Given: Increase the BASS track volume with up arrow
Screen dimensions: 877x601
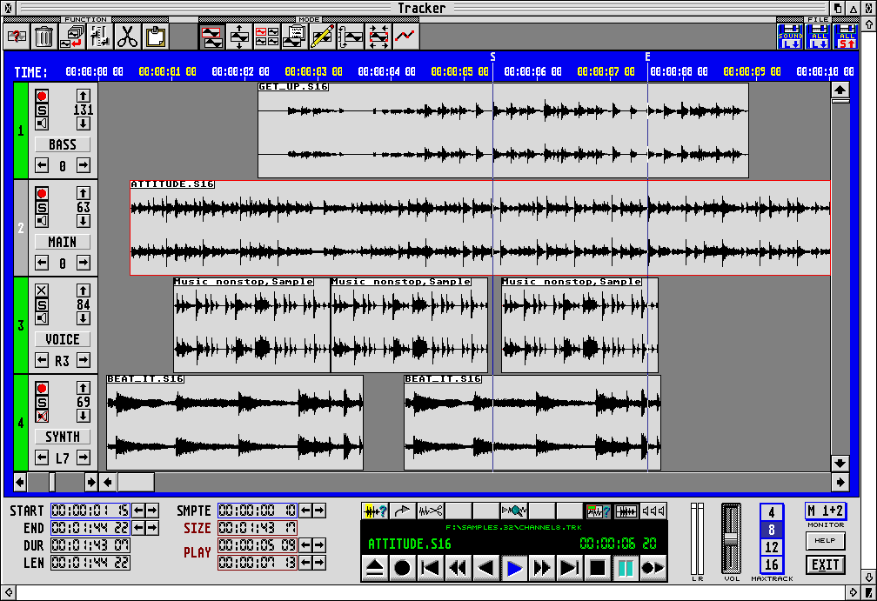Looking at the screenshot, I should (84, 96).
